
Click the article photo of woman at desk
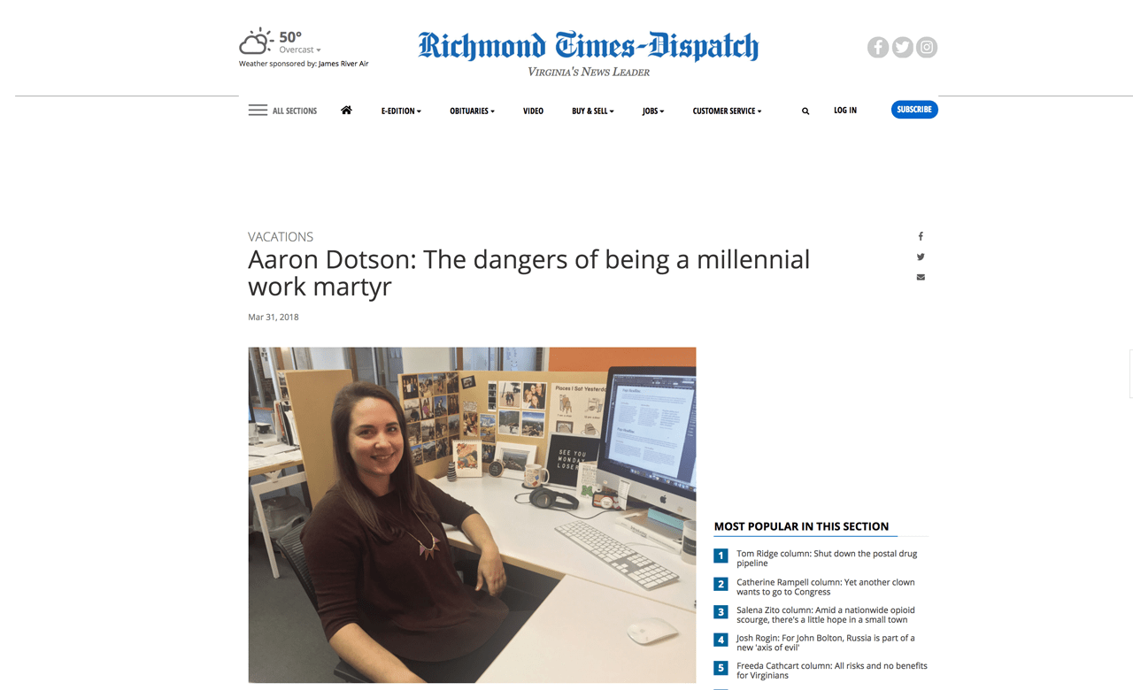tap(472, 515)
